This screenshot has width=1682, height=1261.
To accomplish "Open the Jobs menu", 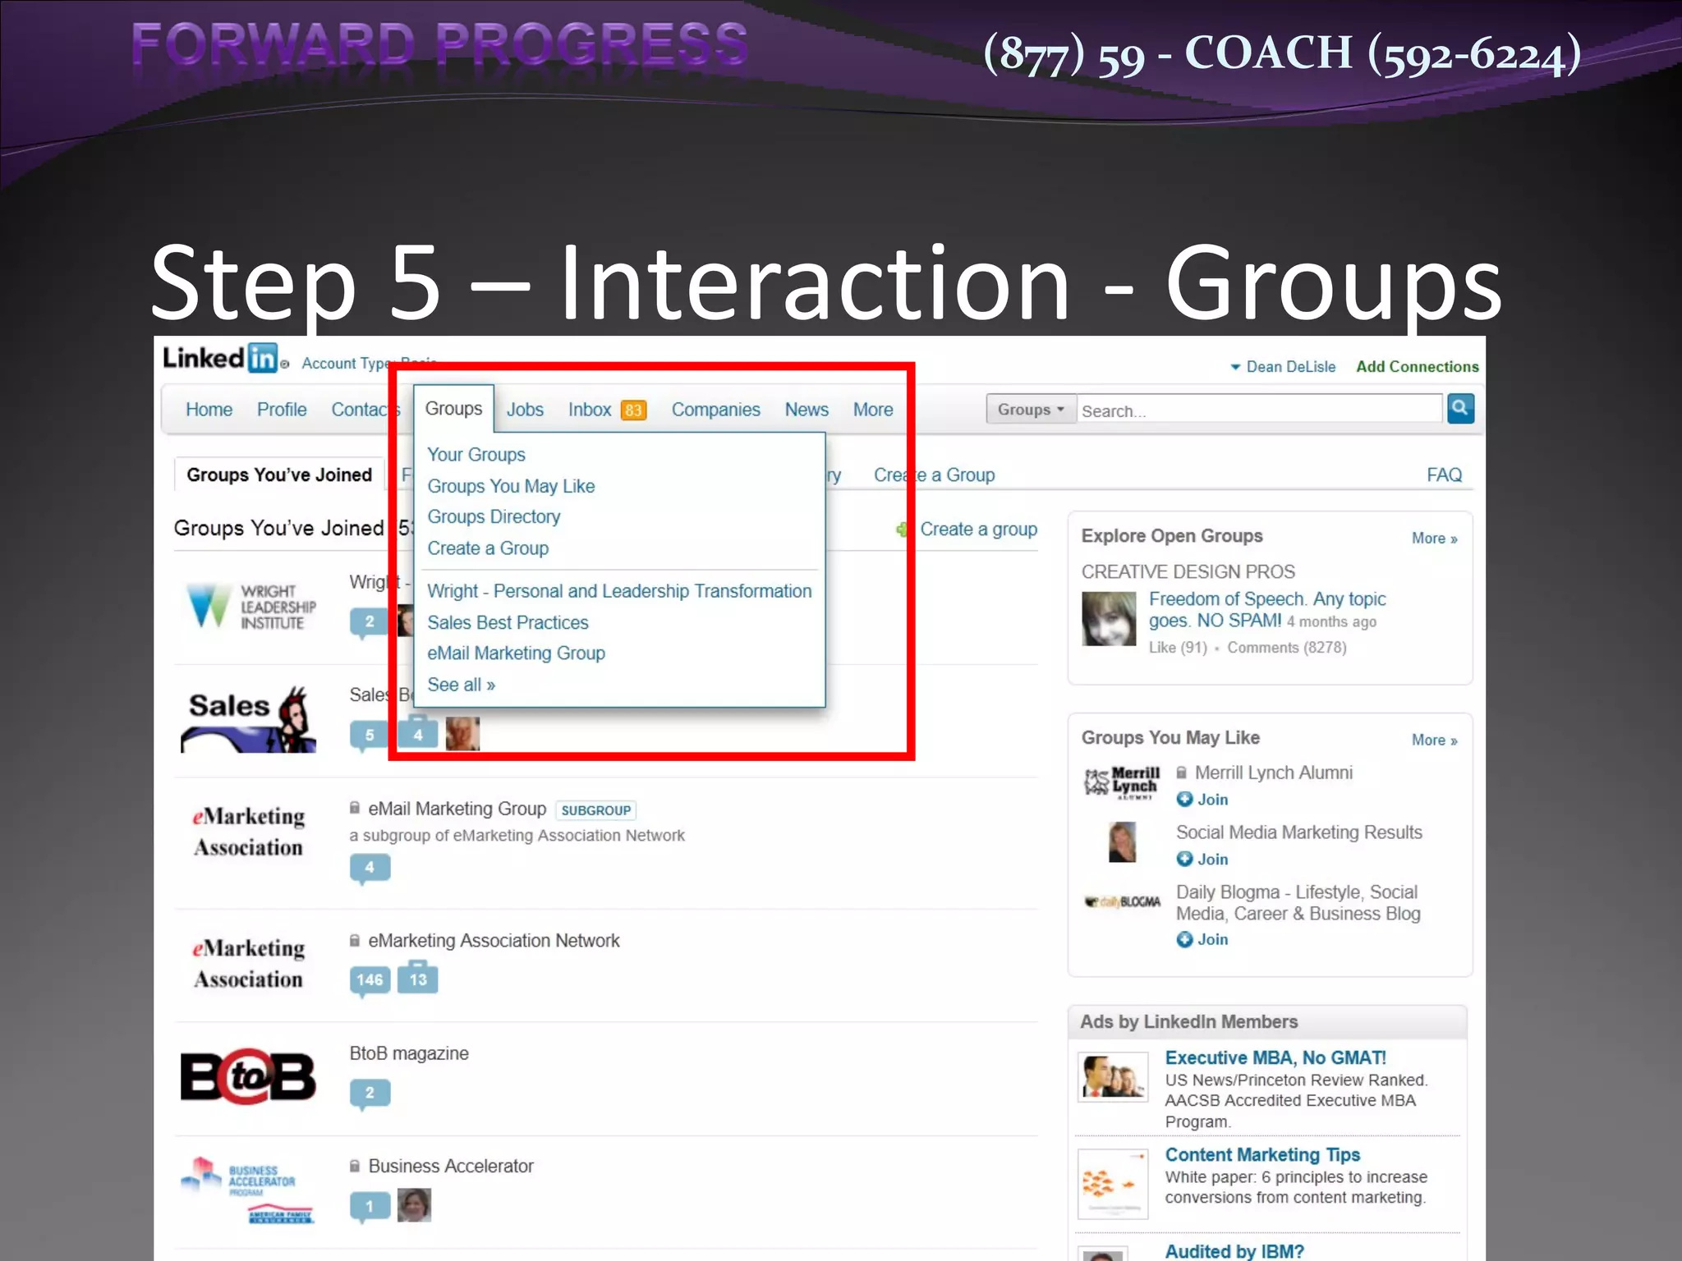I will click(x=525, y=410).
